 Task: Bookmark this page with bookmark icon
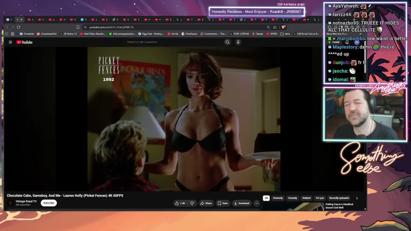pos(78,27)
